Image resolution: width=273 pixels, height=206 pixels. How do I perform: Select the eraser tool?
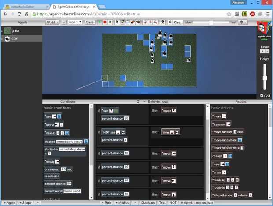click(x=133, y=22)
